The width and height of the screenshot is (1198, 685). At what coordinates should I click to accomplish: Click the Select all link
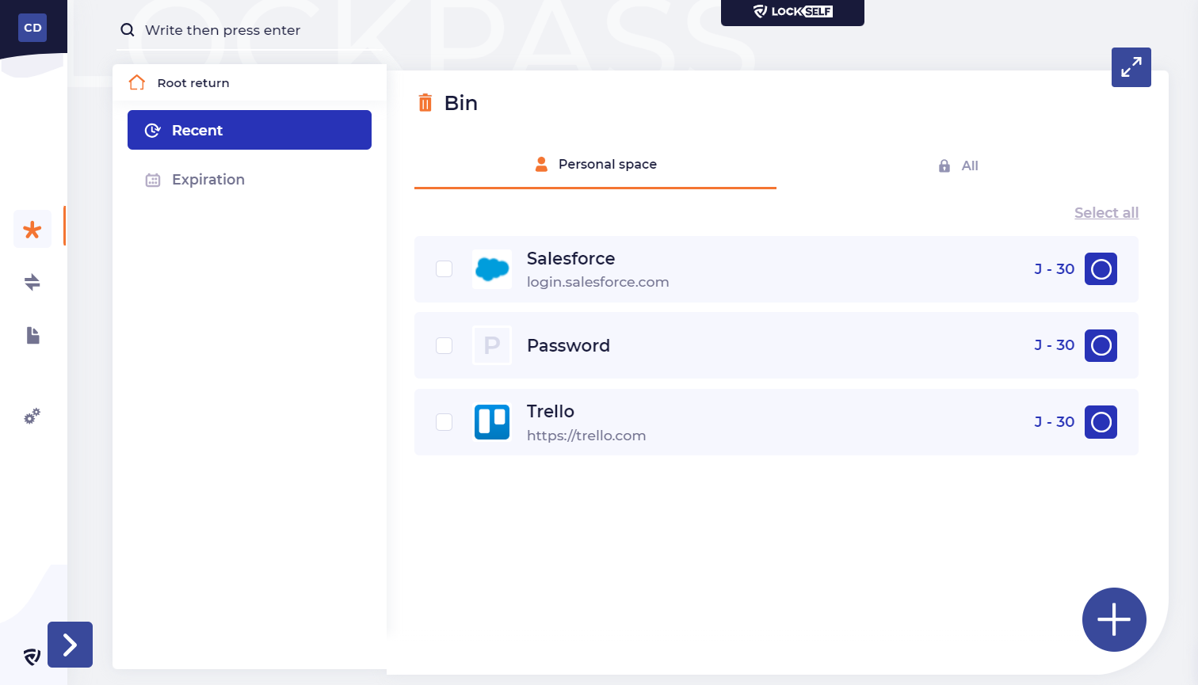pyautogui.click(x=1106, y=212)
